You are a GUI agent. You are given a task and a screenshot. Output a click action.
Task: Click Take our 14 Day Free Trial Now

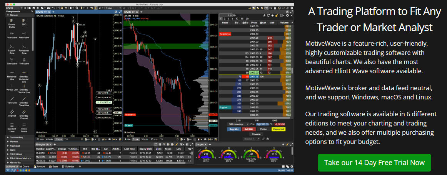pos(374,163)
